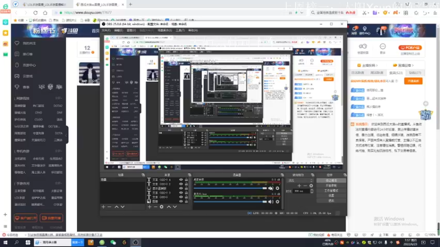Pop out the Sources dock panel icon
Screen dimensions: 440x247
pyautogui.click(x=189, y=175)
